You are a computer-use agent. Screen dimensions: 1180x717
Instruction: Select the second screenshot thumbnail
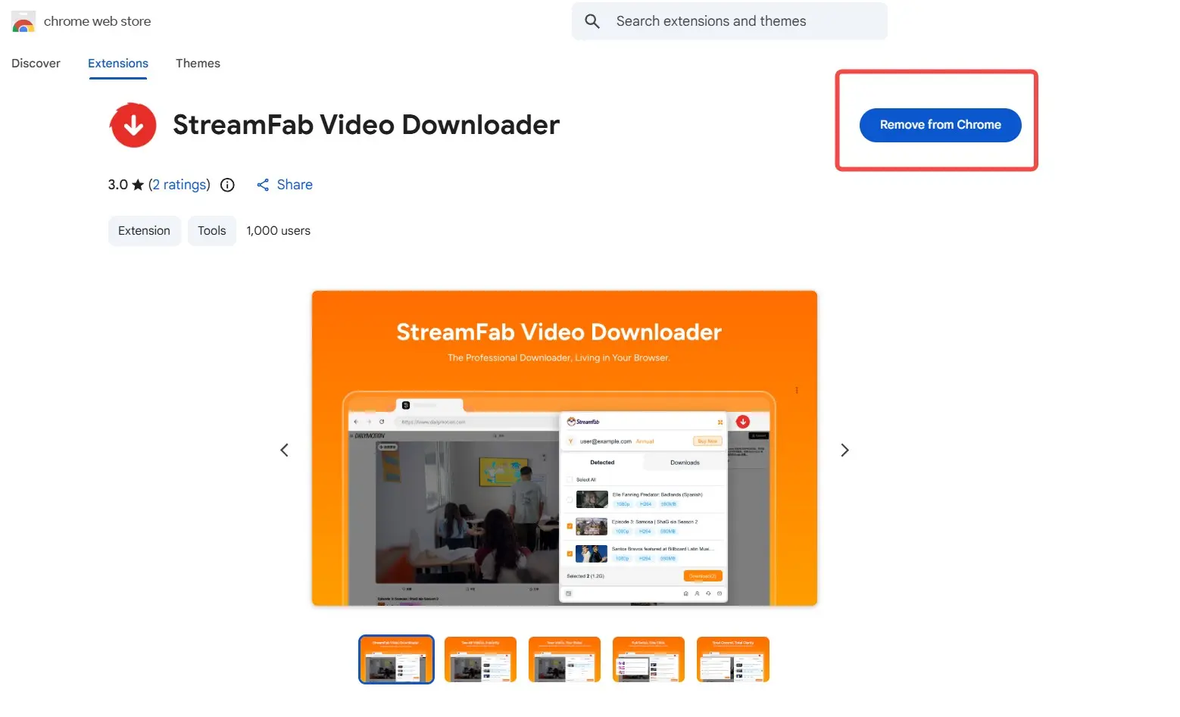click(480, 659)
